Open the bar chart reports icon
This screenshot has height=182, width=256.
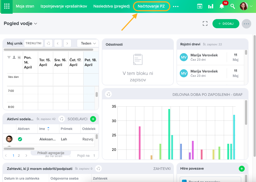click(211, 6)
